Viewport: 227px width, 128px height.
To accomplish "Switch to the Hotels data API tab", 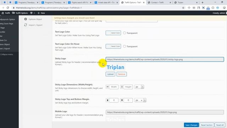I will coord(106,2).
